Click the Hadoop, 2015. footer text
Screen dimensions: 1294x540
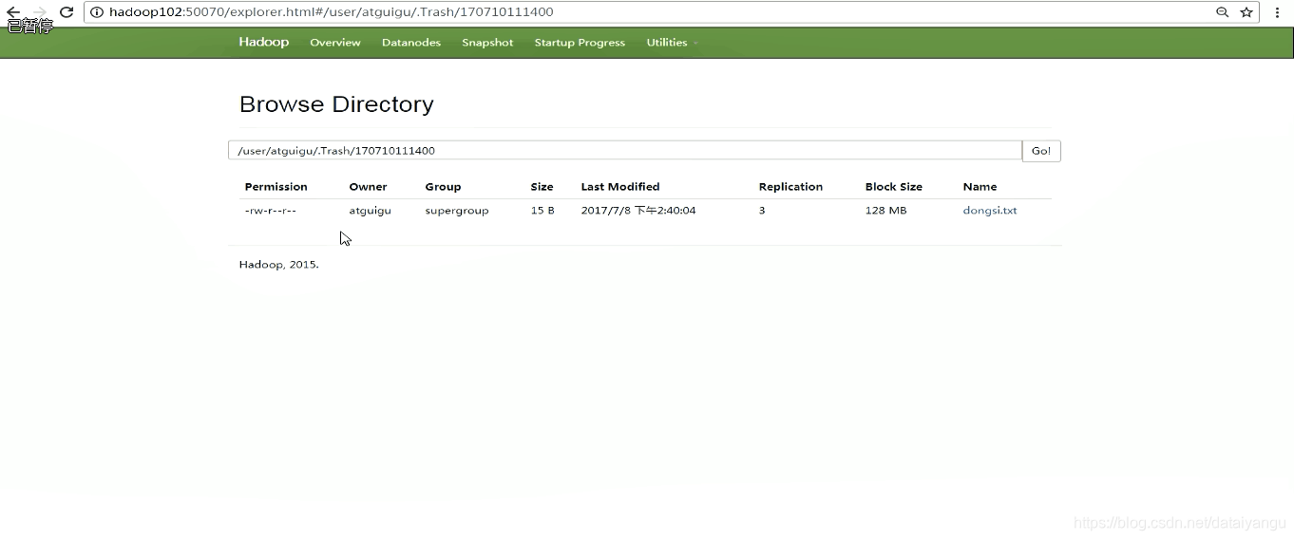click(279, 265)
